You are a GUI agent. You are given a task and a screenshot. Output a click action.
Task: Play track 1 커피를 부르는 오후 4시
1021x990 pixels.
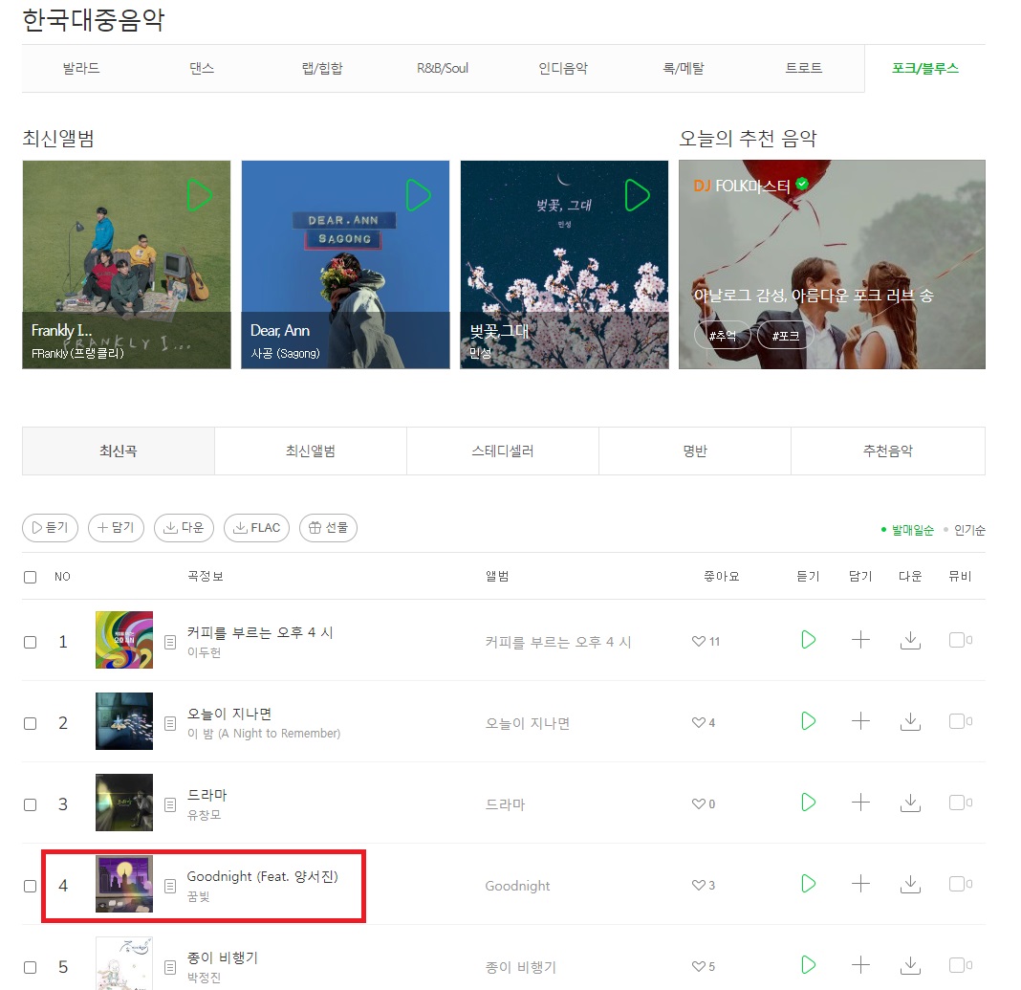808,640
